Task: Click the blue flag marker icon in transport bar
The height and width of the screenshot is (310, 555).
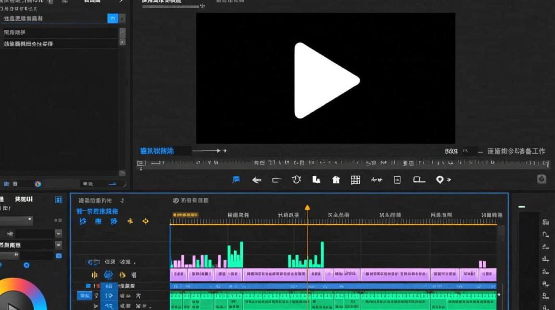Action: coord(236,180)
